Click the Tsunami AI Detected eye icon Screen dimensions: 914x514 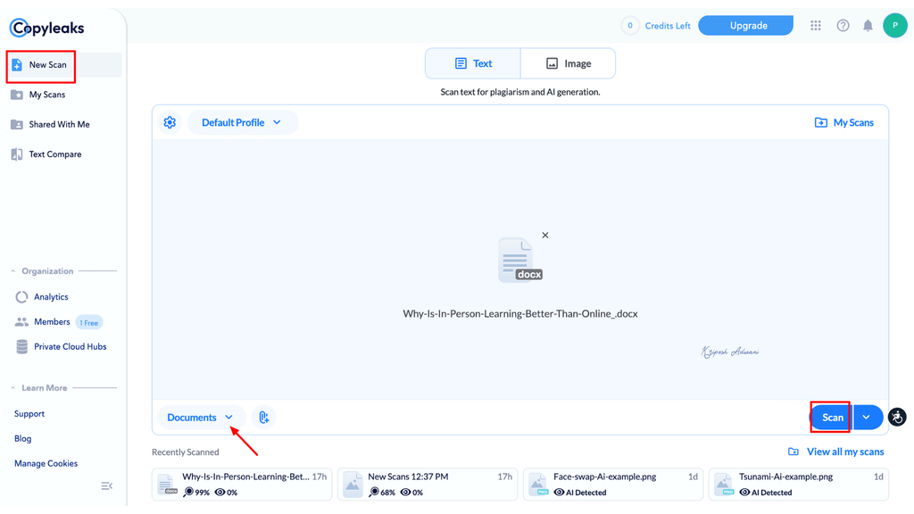(x=744, y=493)
